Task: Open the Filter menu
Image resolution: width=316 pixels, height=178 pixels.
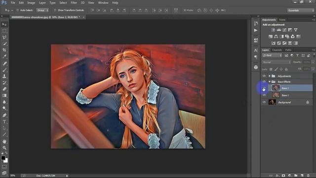Action: coord(74,3)
